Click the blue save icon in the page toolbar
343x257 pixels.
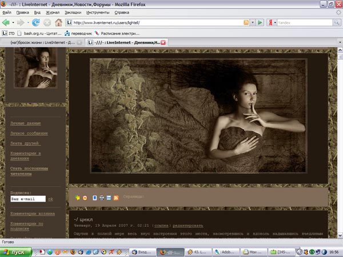point(109,198)
